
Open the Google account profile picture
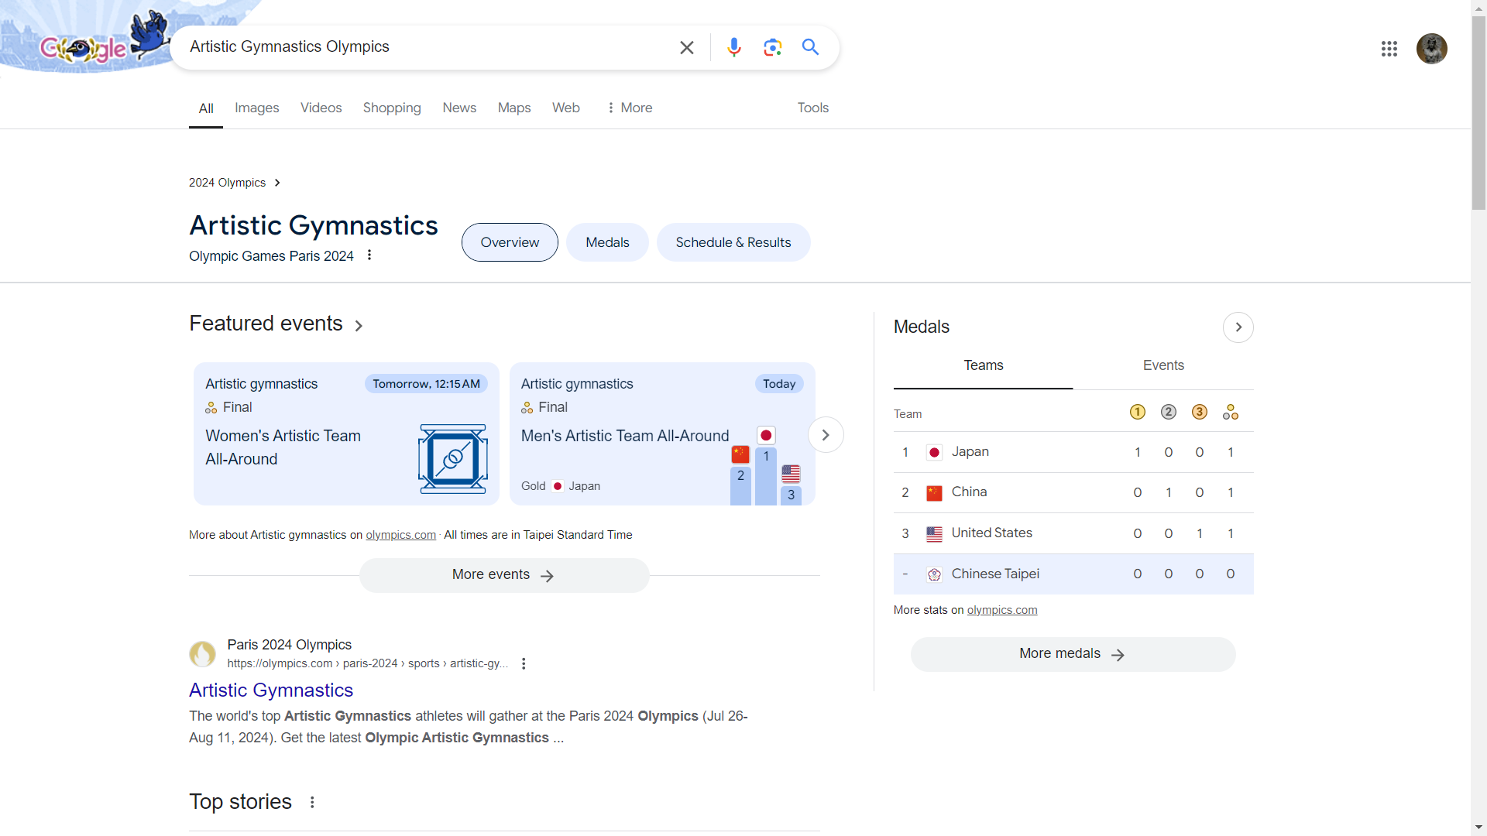click(1431, 49)
